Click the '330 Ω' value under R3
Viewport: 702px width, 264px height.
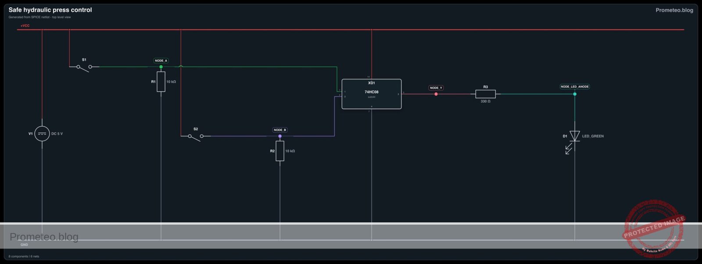486,101
